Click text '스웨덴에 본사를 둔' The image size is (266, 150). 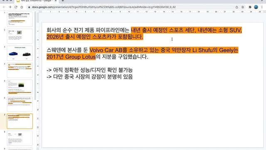67,50
